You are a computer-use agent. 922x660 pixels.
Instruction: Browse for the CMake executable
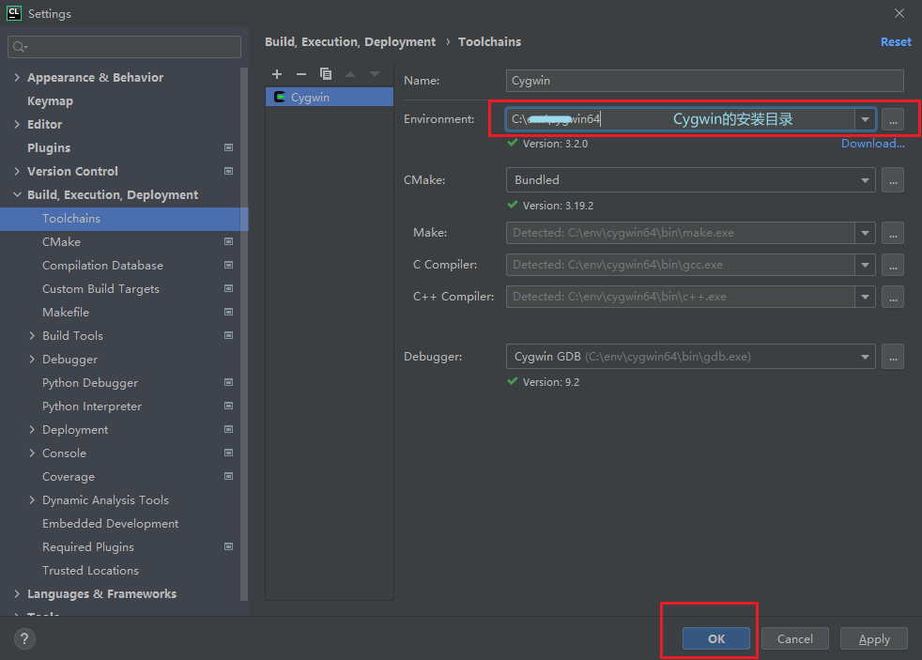(893, 180)
